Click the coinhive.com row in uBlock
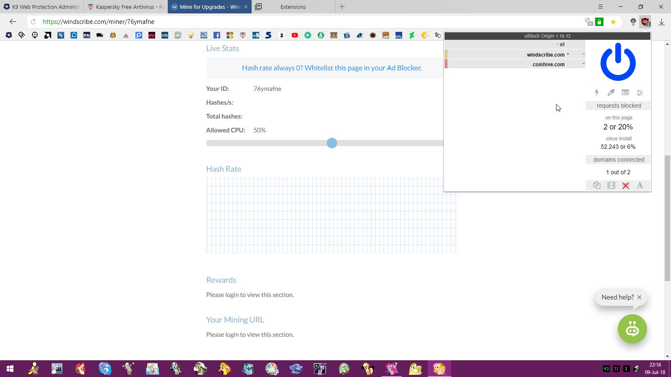671x377 pixels. coord(515,64)
